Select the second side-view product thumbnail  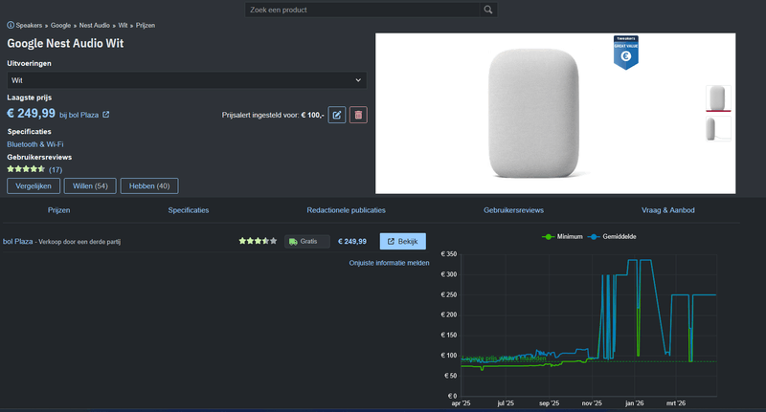pyautogui.click(x=718, y=129)
